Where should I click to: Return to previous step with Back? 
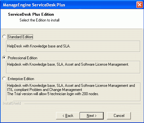(68, 116)
